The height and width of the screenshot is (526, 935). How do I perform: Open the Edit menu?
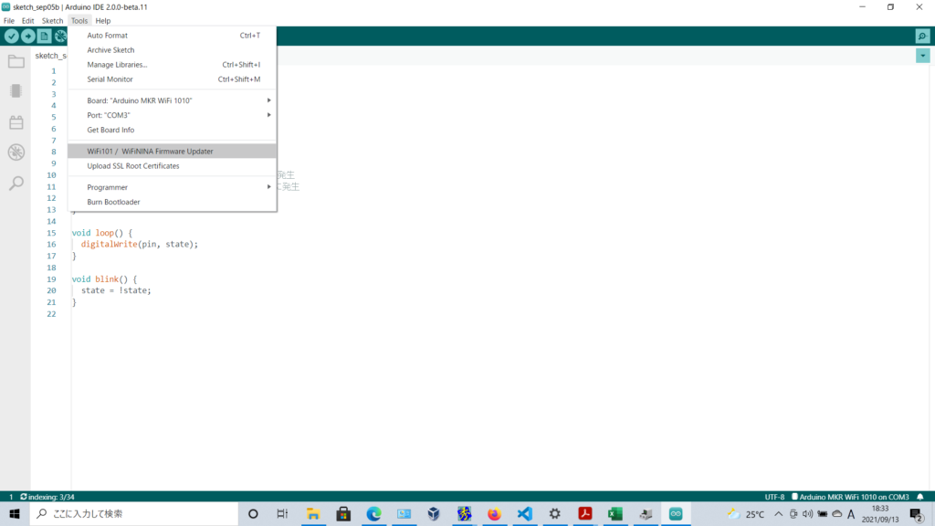(x=28, y=21)
